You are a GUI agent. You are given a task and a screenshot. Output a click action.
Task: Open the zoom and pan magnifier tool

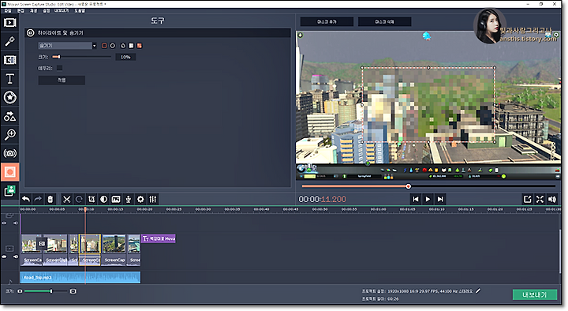pyautogui.click(x=9, y=134)
